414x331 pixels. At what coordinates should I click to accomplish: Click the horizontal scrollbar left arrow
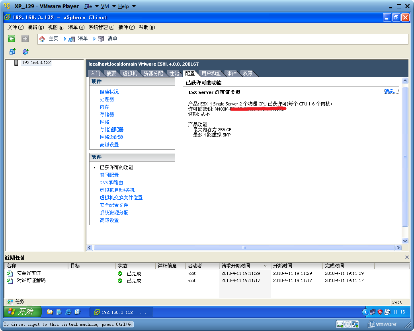click(90, 247)
